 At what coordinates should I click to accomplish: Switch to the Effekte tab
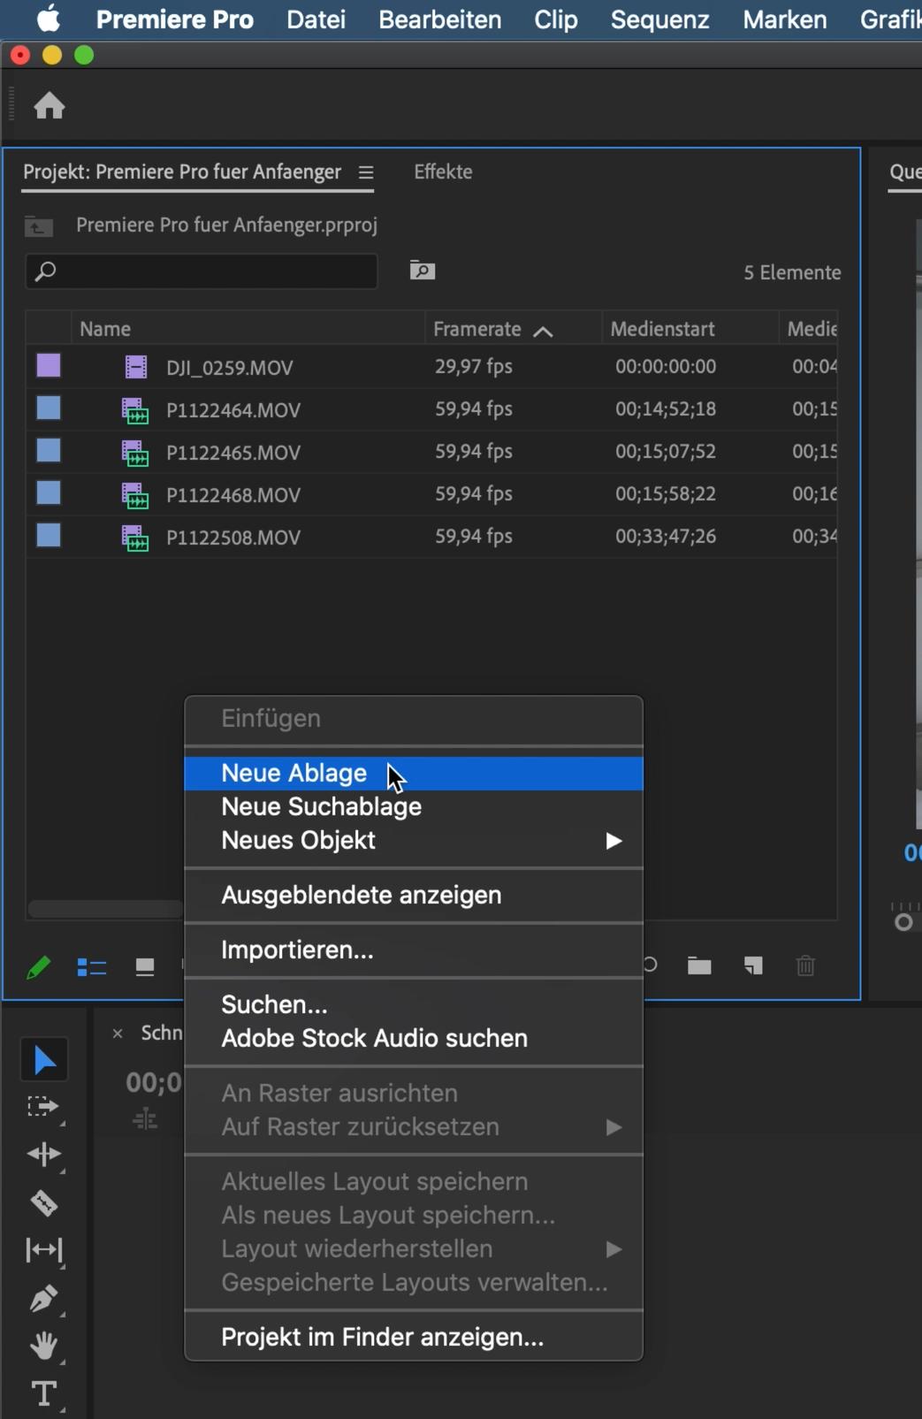(x=443, y=172)
